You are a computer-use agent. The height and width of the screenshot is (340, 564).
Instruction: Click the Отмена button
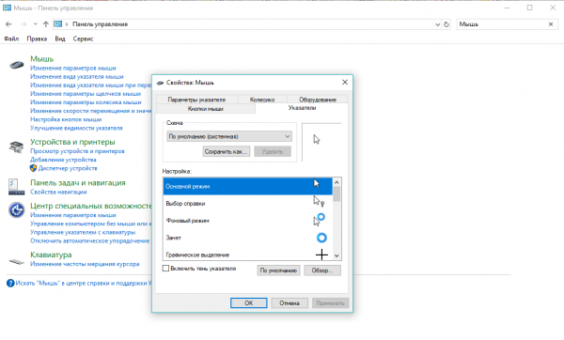(290, 303)
